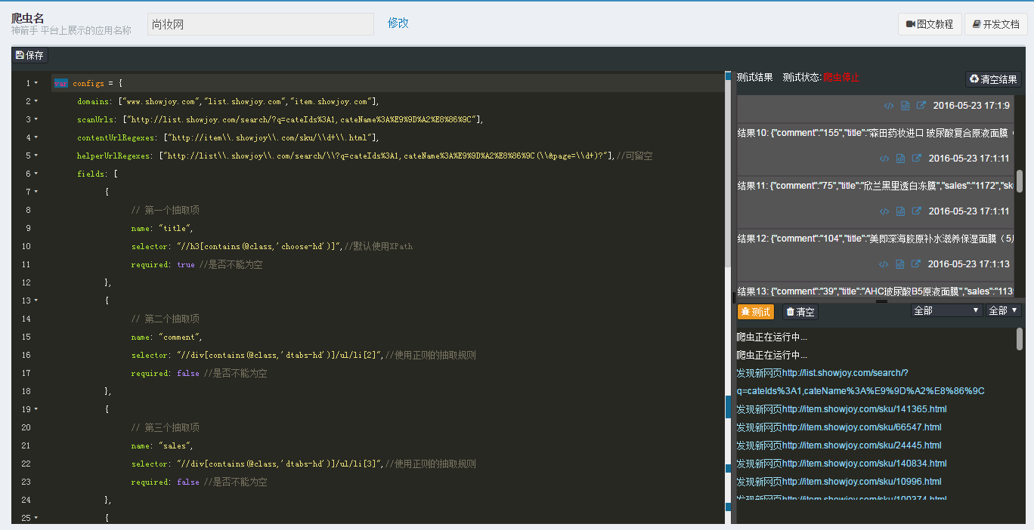Click the 修改 link
The height and width of the screenshot is (530, 1034).
[x=398, y=23]
